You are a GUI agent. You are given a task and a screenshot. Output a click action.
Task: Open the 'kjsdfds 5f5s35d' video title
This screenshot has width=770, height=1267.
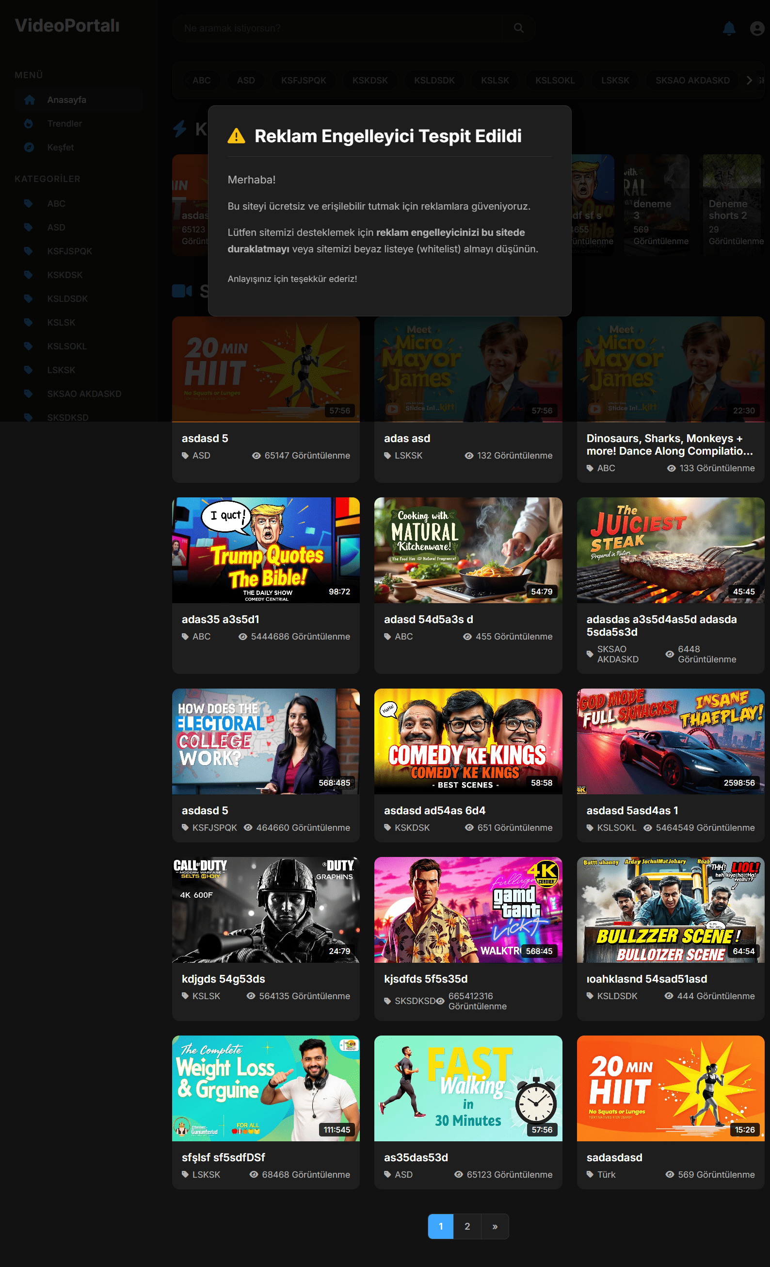(426, 979)
